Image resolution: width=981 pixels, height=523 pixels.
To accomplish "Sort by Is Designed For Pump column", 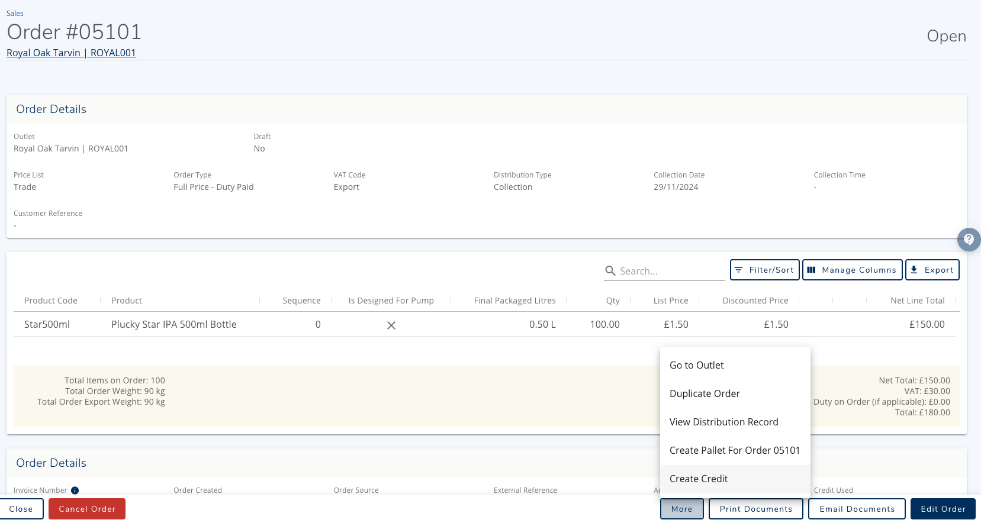I will (x=391, y=301).
